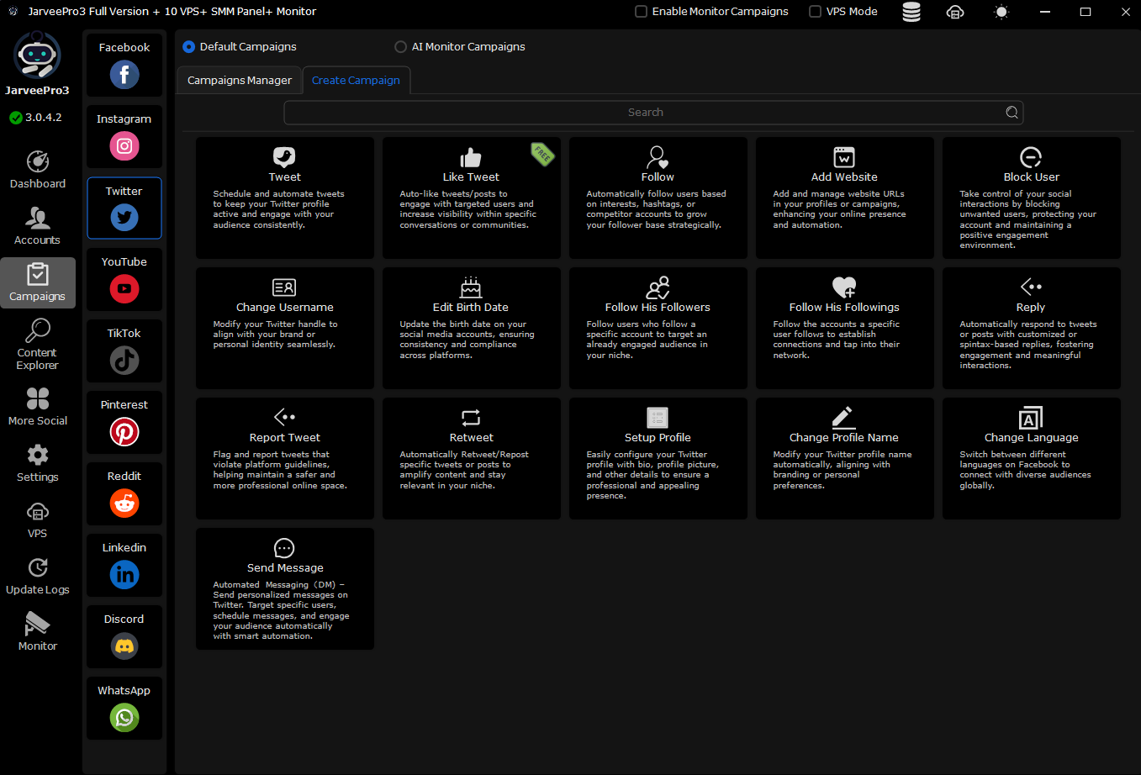
Task: Switch to the Create Campaign tab
Action: [356, 81]
